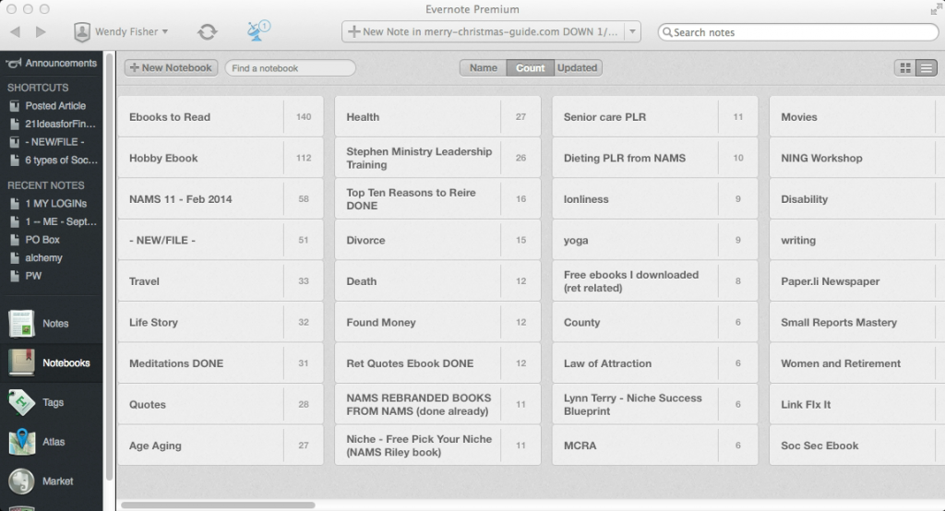
Task: Open Top Ten Reasons to Reire DONE
Action: tap(437, 199)
